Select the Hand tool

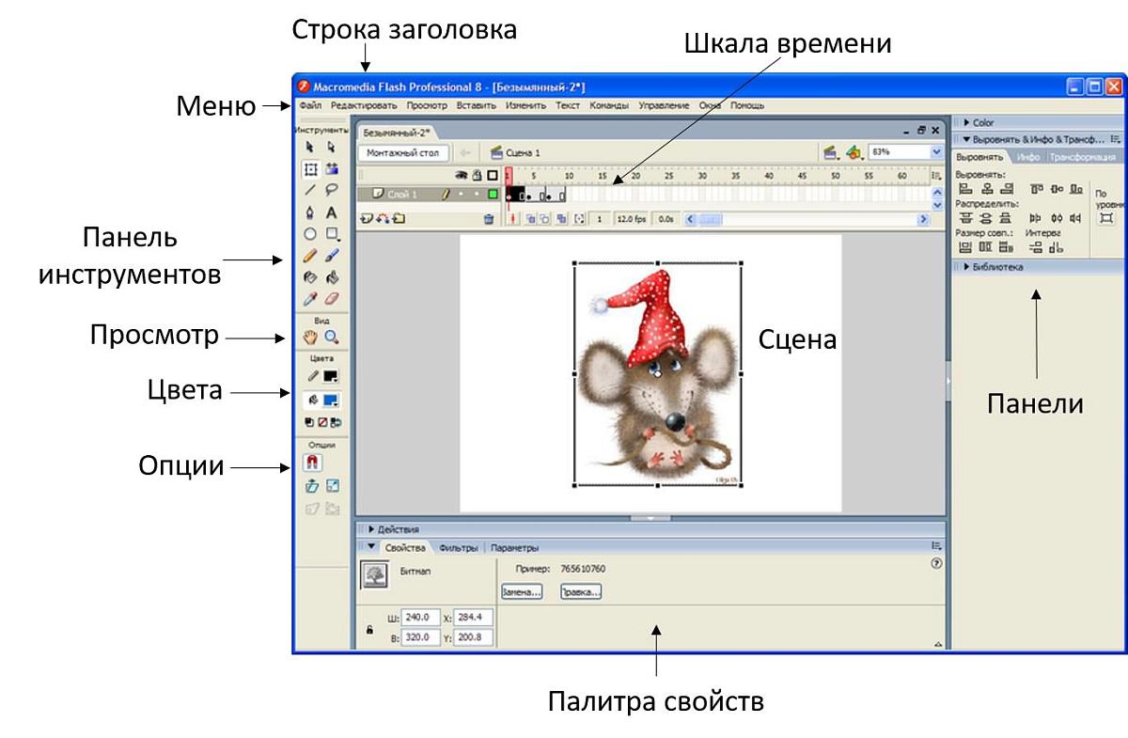(x=309, y=338)
